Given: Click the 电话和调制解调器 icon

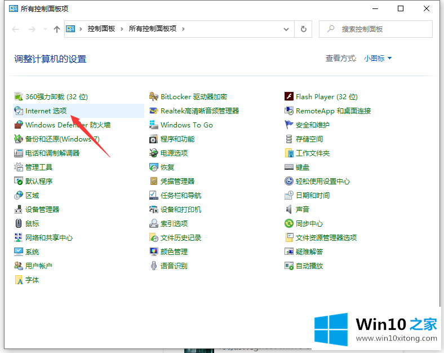Looking at the screenshot, I should tap(19, 153).
